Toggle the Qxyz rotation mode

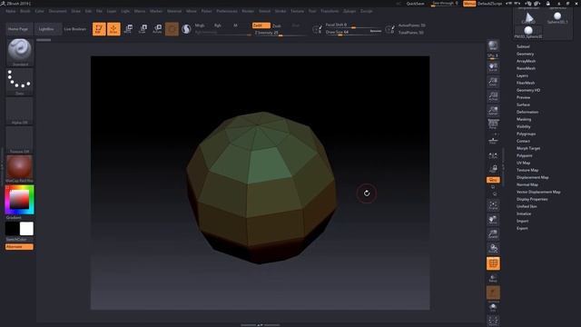pos(493,180)
